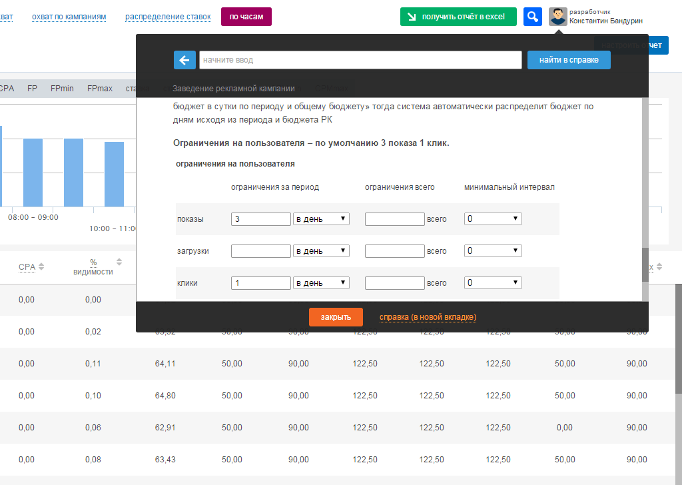
Task: Open the распределение ставок tab
Action: [x=168, y=17]
